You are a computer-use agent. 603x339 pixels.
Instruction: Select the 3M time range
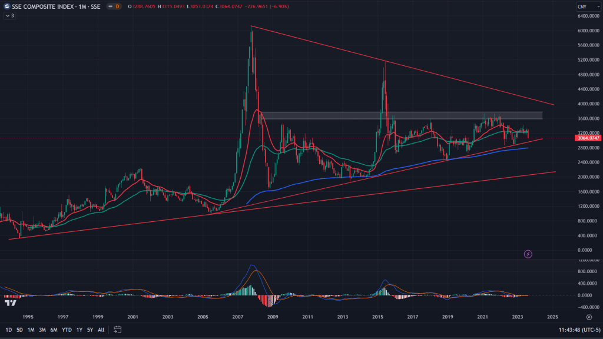[x=42, y=330]
